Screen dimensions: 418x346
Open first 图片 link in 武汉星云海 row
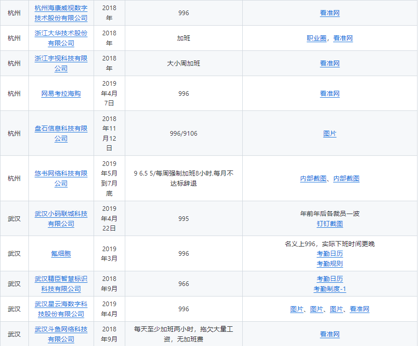tap(297, 309)
